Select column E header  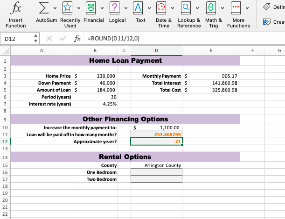211,51
